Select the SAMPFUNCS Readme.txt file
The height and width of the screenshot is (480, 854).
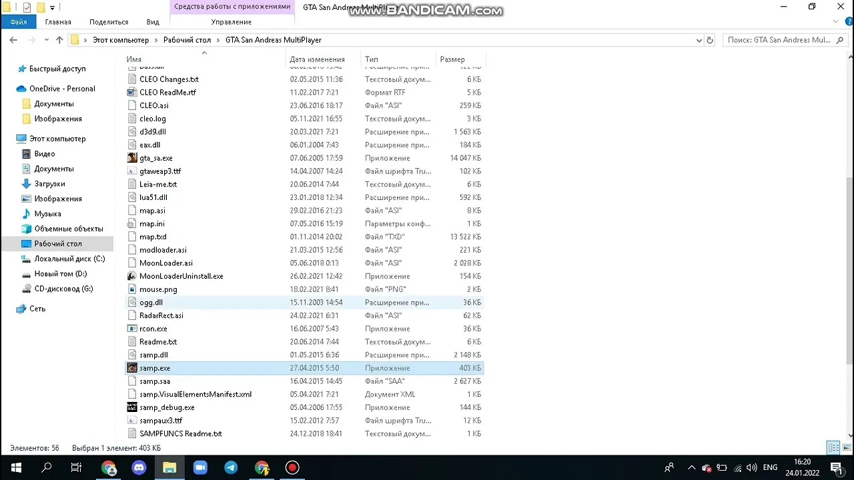(304, 433)
